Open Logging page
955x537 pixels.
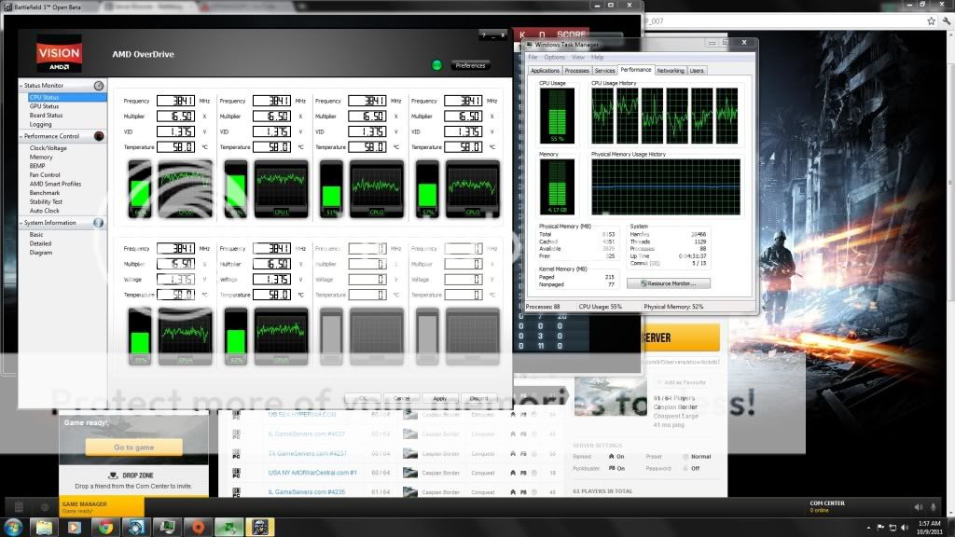[x=40, y=124]
